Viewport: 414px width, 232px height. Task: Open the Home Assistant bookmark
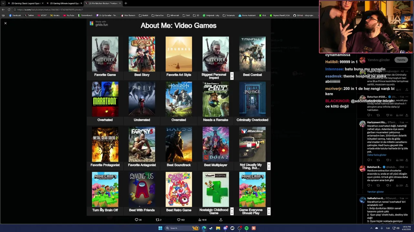click(247, 15)
